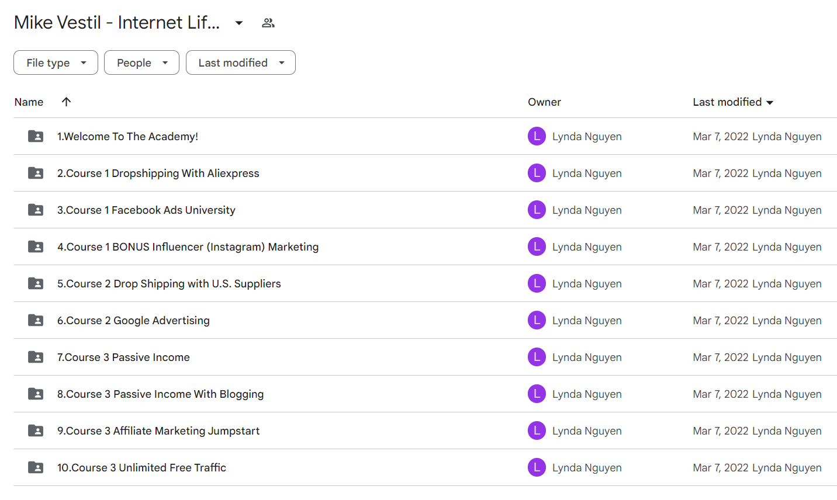The image size is (837, 500).
Task: Click owner name Lynda Nguyen in Welcome To The Academy row
Action: coord(587,136)
